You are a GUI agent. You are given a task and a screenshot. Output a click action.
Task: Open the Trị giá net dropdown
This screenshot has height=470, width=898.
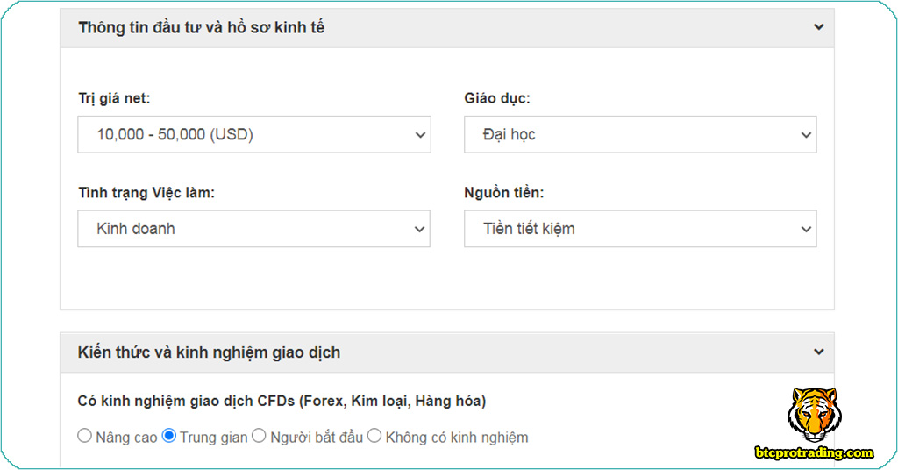tap(254, 134)
